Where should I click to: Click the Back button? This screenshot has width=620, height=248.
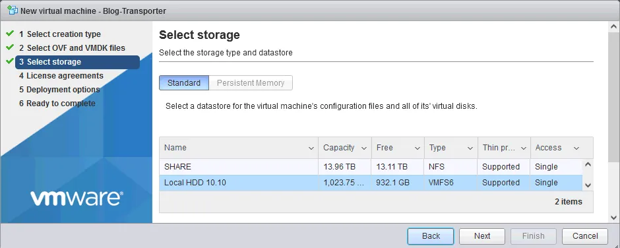coord(431,236)
